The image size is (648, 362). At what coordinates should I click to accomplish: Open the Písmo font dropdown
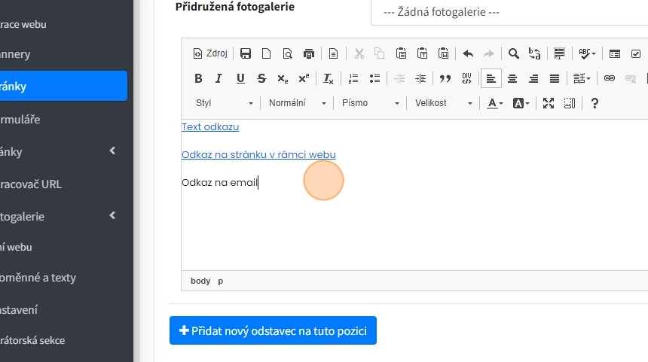(370, 103)
